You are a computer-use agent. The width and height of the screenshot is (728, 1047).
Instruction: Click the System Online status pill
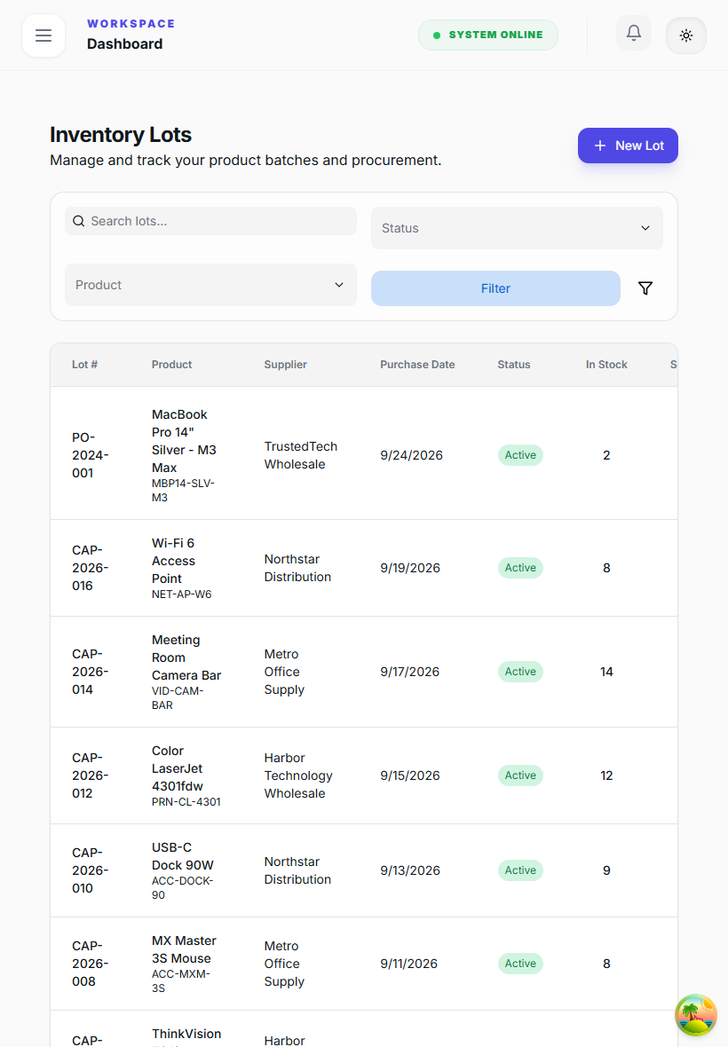[488, 35]
